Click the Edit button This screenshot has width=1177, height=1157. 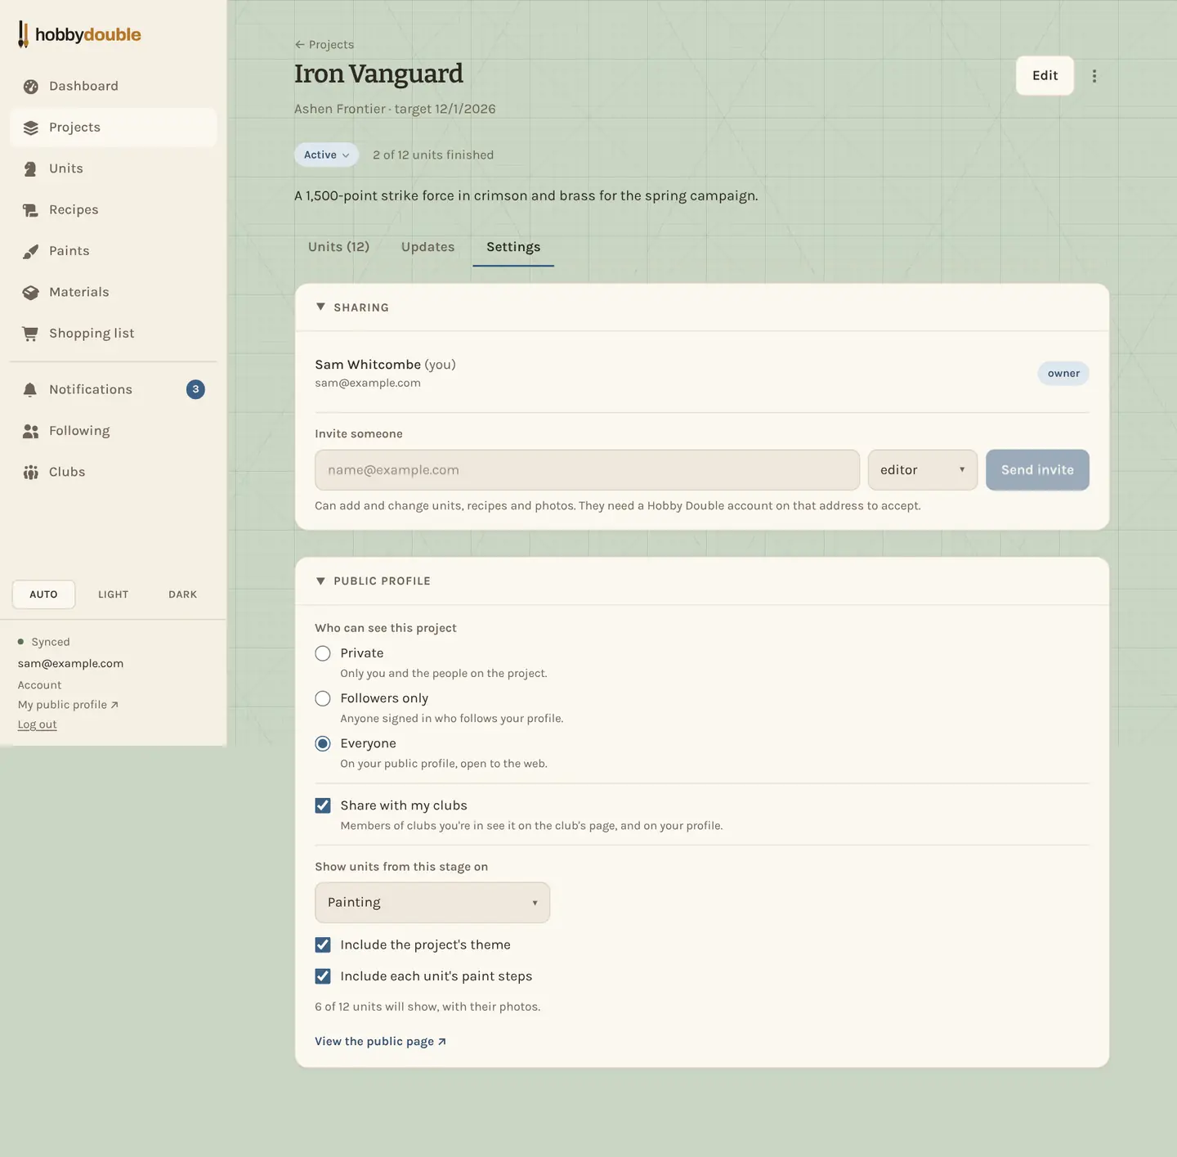click(1045, 75)
